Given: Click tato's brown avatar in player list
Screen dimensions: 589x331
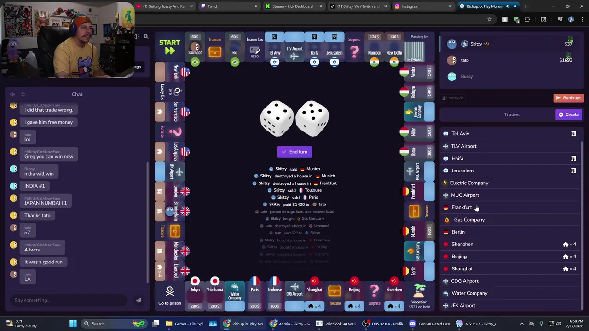Looking at the screenshot, I should 452,60.
